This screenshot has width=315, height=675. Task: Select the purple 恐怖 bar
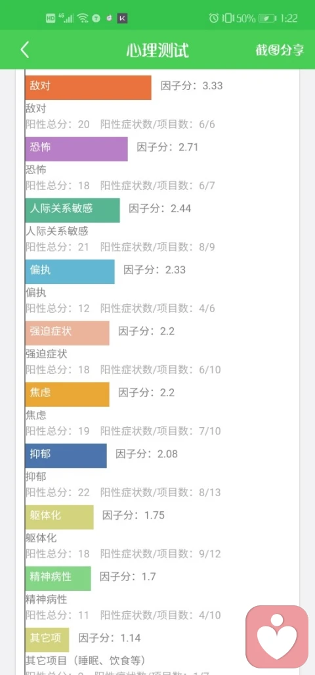[x=76, y=149]
